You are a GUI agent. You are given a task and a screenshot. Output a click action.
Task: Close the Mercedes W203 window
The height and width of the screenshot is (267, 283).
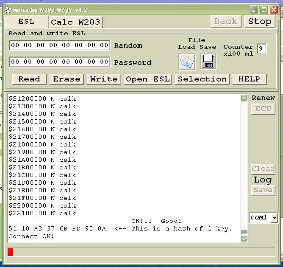274,10
